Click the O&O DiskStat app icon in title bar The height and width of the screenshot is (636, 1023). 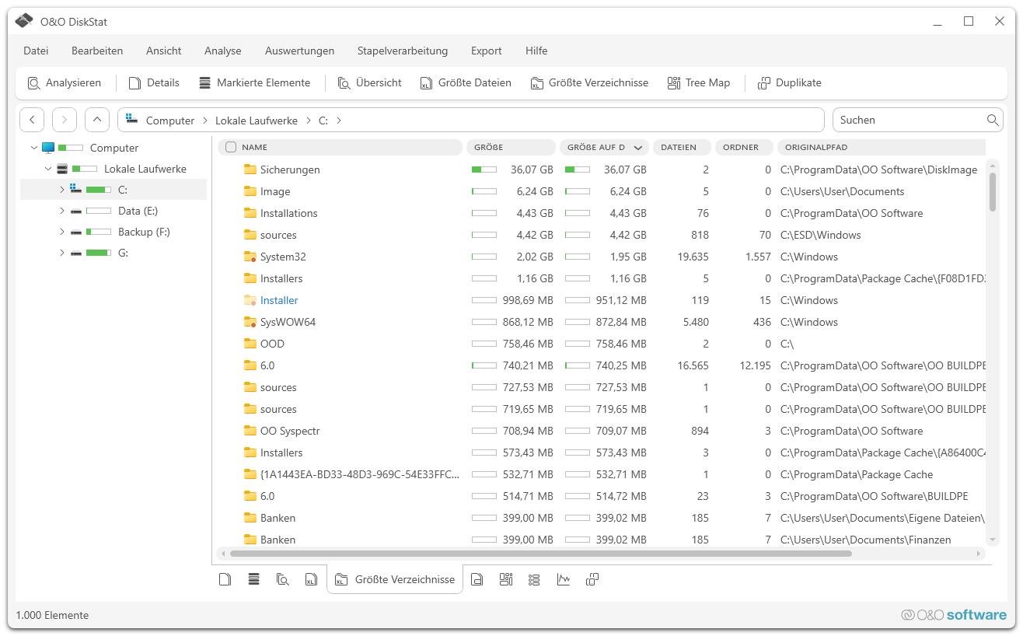[24, 21]
